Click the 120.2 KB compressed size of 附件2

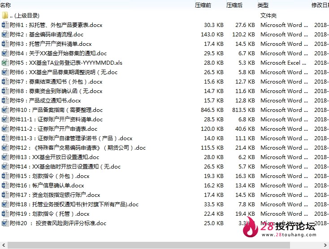(x=243, y=34)
